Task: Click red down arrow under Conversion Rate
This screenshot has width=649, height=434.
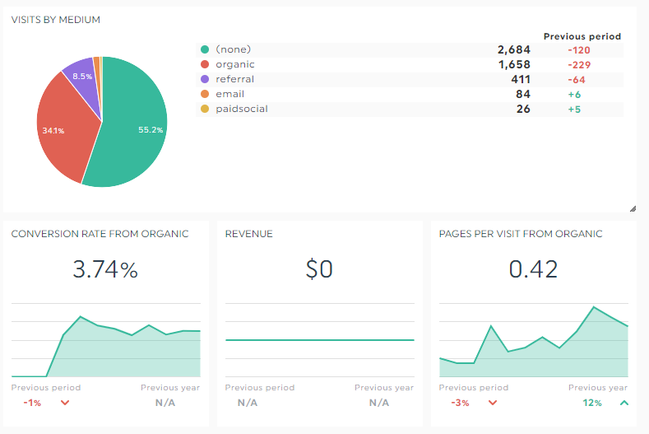Action: coord(65,403)
